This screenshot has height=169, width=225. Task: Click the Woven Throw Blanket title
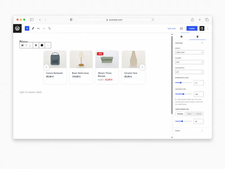coord(105,74)
